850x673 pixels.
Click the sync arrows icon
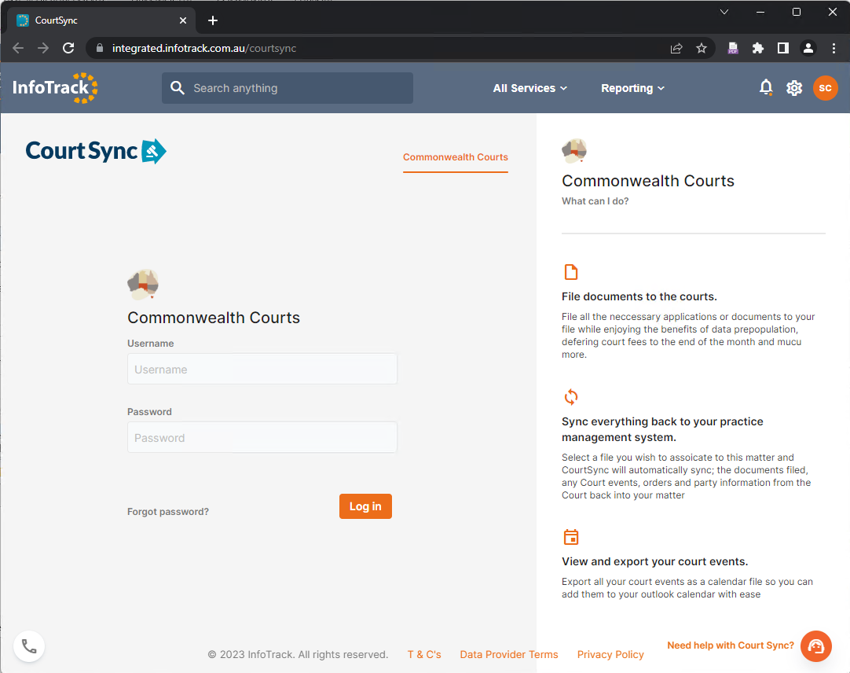pyautogui.click(x=571, y=397)
